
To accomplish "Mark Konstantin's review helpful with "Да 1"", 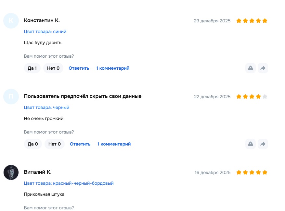I will (32, 68).
